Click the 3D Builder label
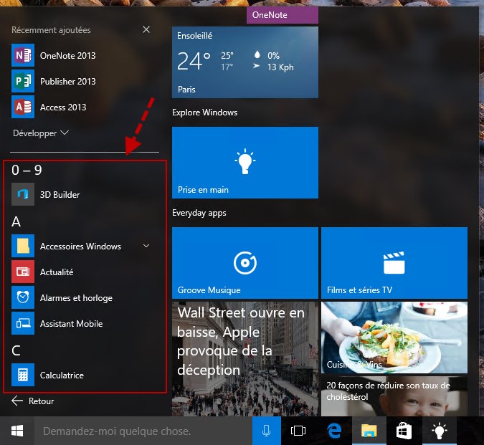The height and width of the screenshot is (445, 484). pos(60,195)
